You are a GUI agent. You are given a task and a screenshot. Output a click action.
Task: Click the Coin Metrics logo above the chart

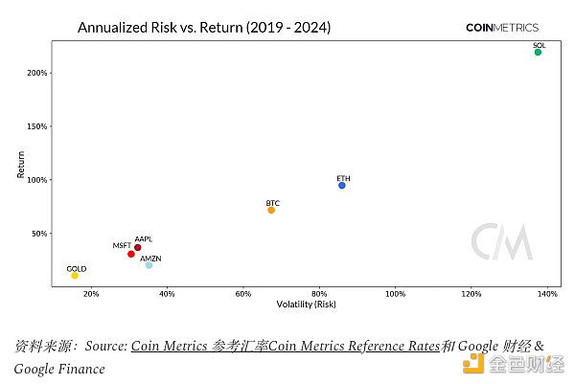tap(501, 28)
